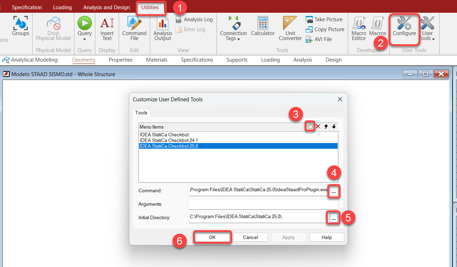
Task: Browse for the Command file path
Action: pyautogui.click(x=334, y=191)
